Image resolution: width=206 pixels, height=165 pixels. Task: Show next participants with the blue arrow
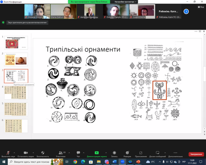coord(186,11)
